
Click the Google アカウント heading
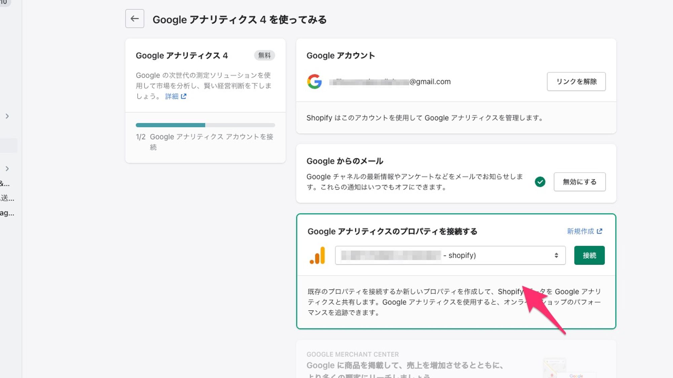point(341,55)
